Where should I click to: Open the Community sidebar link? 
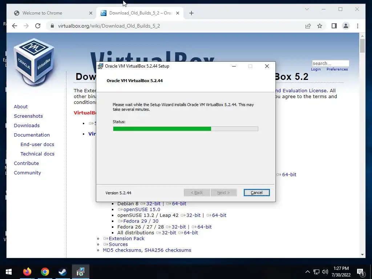coord(27,173)
